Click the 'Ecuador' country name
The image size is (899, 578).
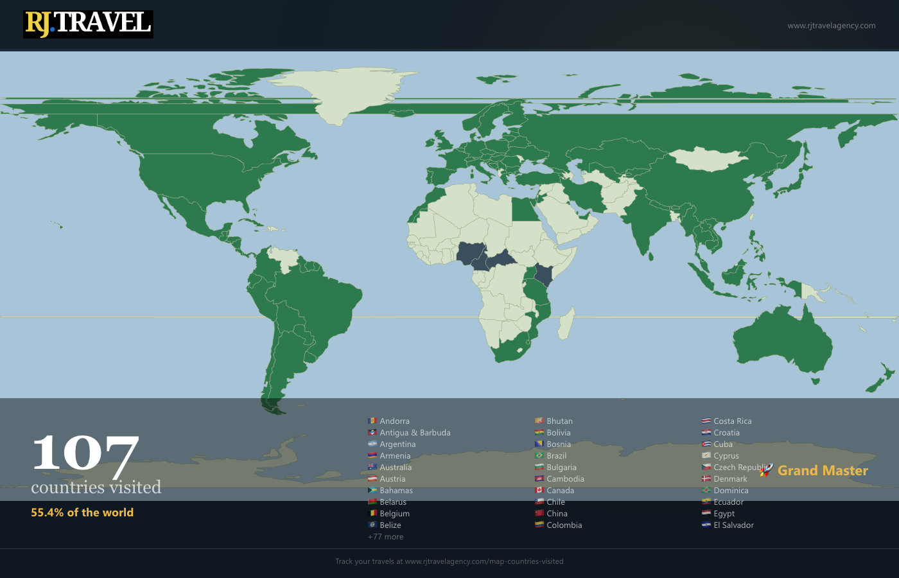pyautogui.click(x=729, y=502)
